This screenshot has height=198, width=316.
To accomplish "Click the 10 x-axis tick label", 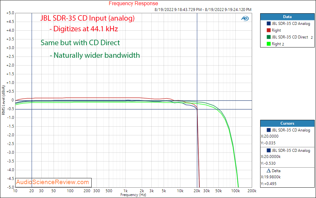I will click(x=15, y=191).
